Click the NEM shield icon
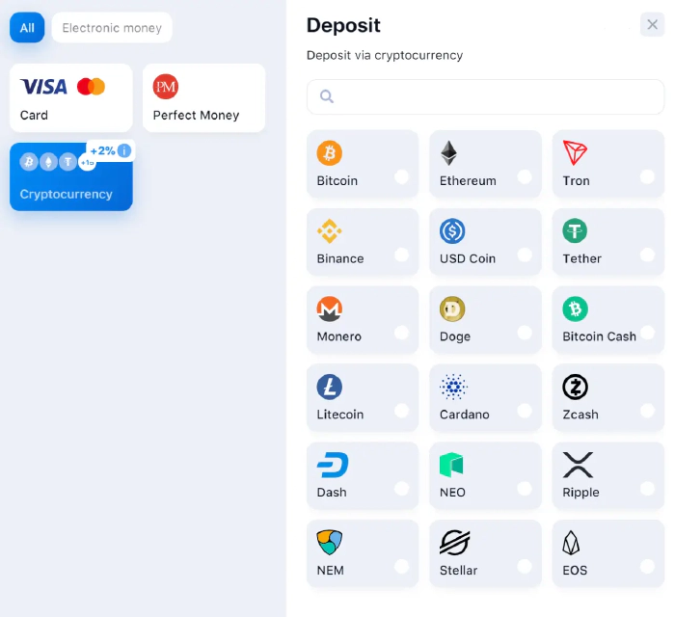 pos(330,542)
